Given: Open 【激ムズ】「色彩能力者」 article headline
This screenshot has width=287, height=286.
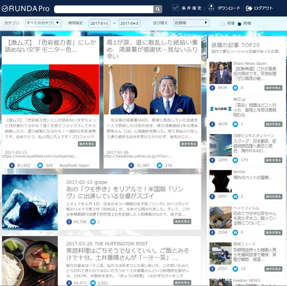Looking at the screenshot, I should pos(51,46).
